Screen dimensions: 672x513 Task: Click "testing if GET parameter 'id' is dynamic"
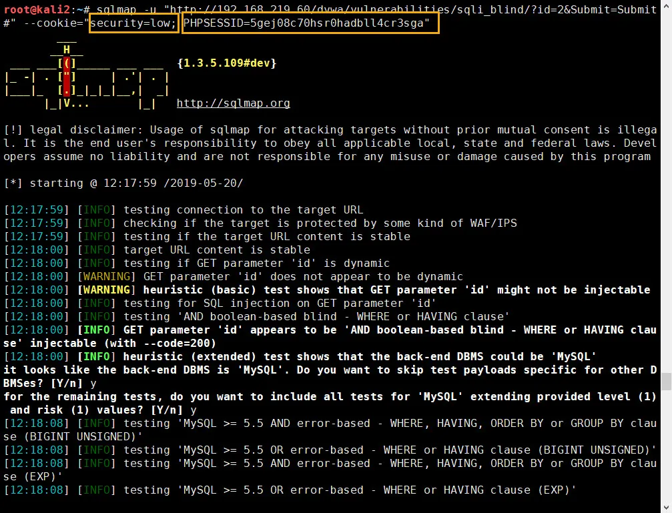[256, 263]
